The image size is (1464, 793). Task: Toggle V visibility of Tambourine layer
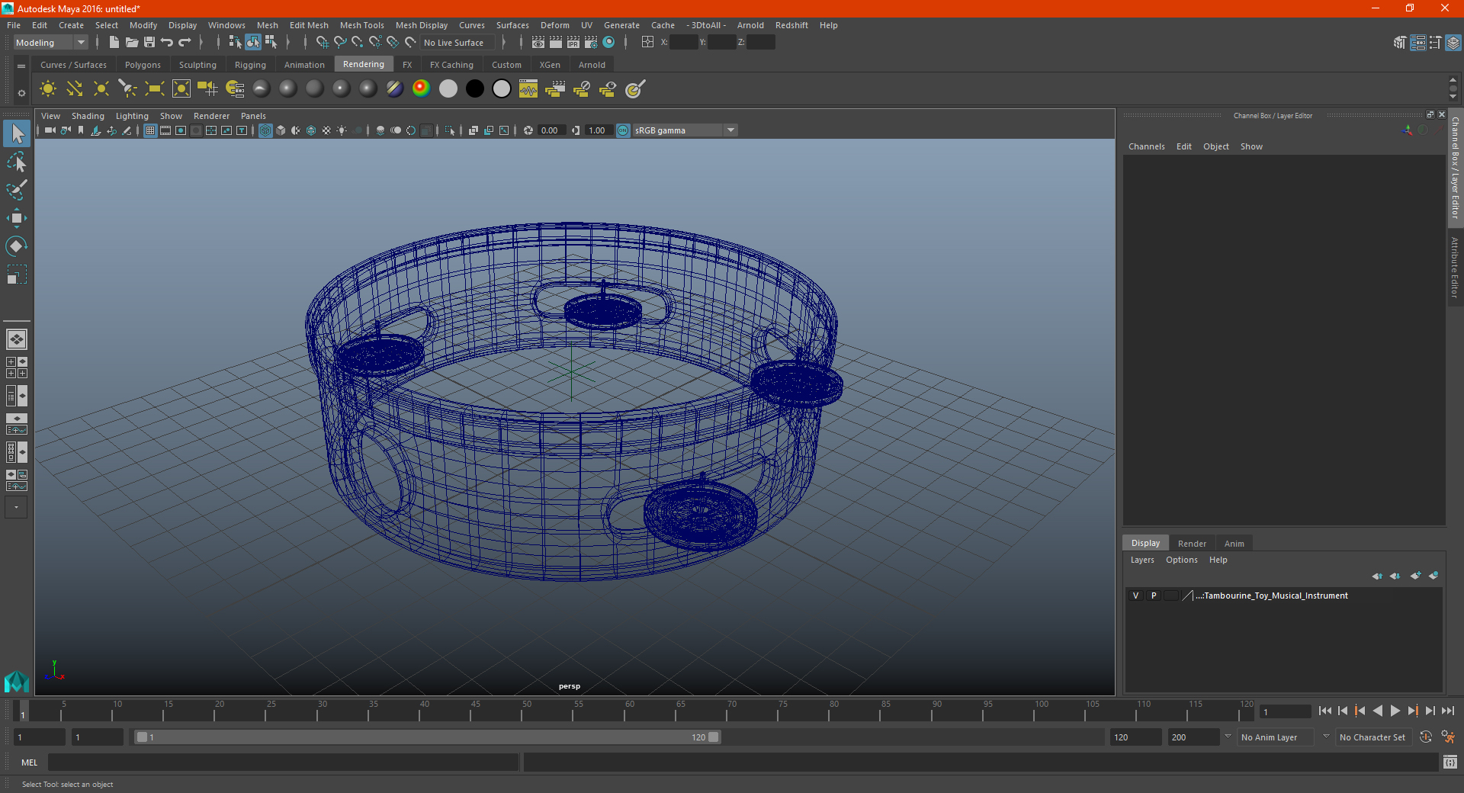(x=1136, y=596)
